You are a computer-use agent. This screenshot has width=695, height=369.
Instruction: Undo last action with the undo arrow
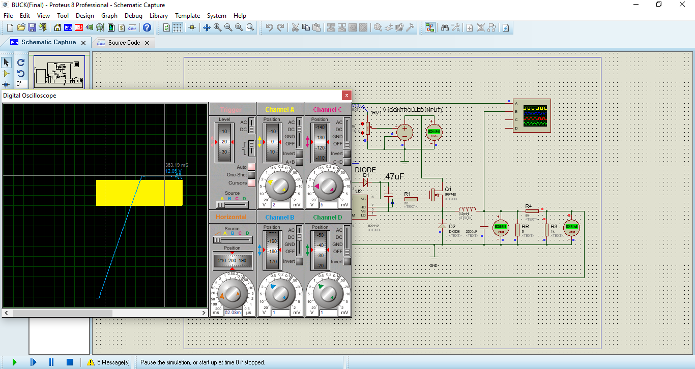(x=269, y=27)
